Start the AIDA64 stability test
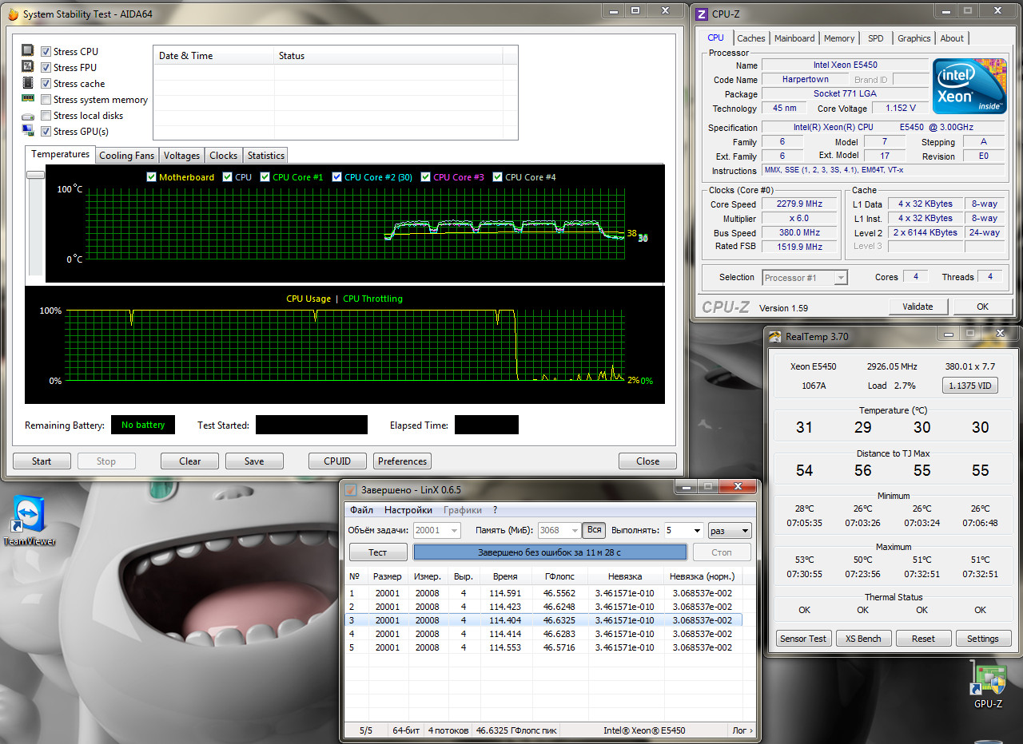The image size is (1023, 744). click(42, 461)
